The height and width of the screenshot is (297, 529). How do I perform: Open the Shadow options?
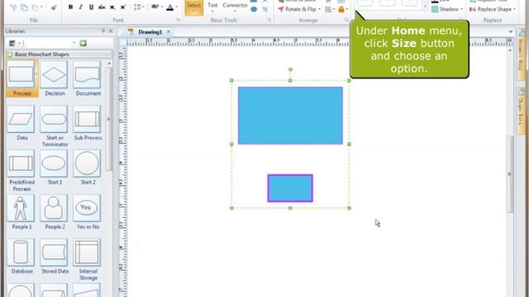(x=447, y=9)
